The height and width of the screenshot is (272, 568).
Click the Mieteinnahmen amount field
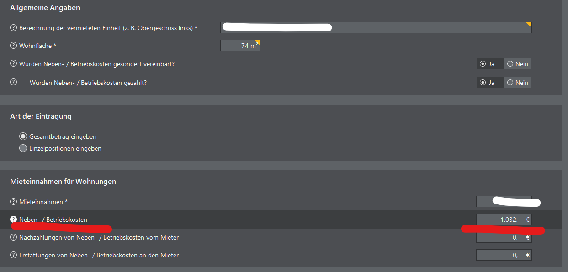tap(504, 201)
